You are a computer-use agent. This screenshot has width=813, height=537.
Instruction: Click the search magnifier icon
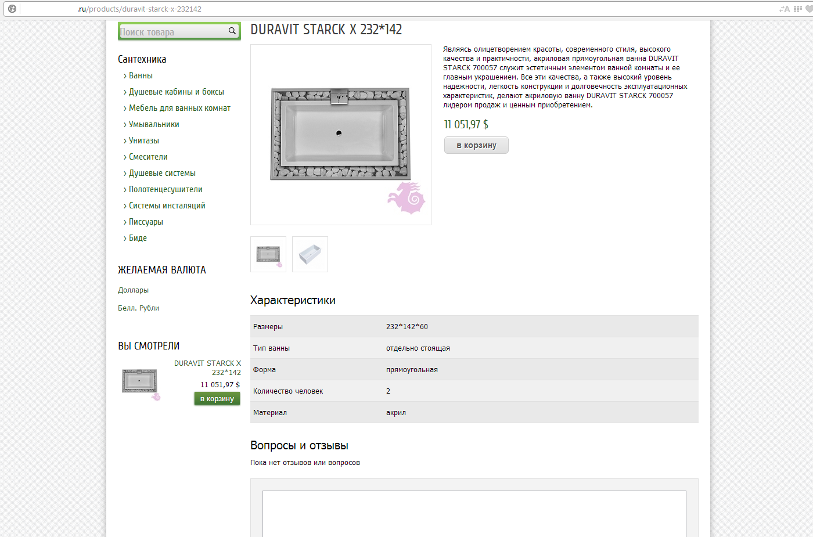click(x=232, y=31)
